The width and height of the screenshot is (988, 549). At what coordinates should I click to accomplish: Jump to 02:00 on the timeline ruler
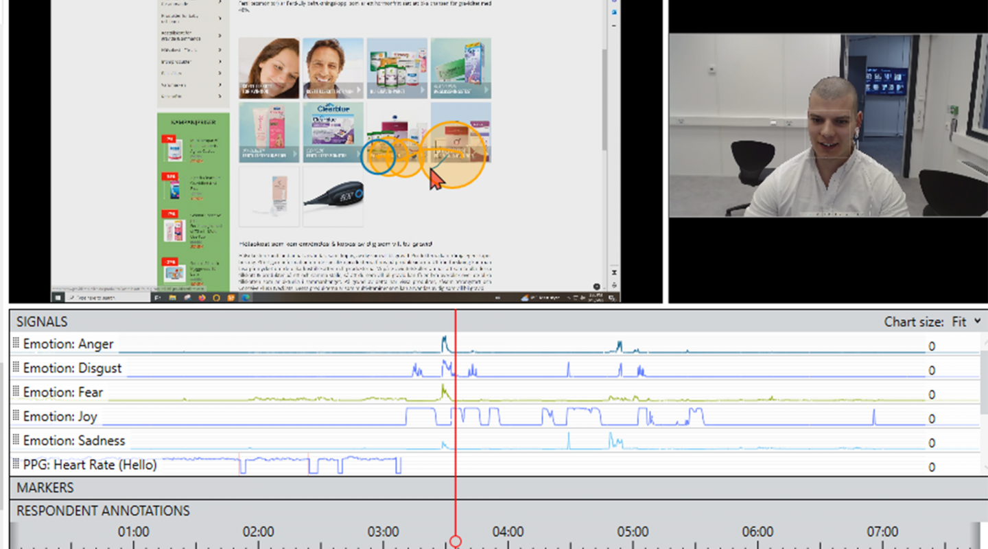pyautogui.click(x=259, y=532)
